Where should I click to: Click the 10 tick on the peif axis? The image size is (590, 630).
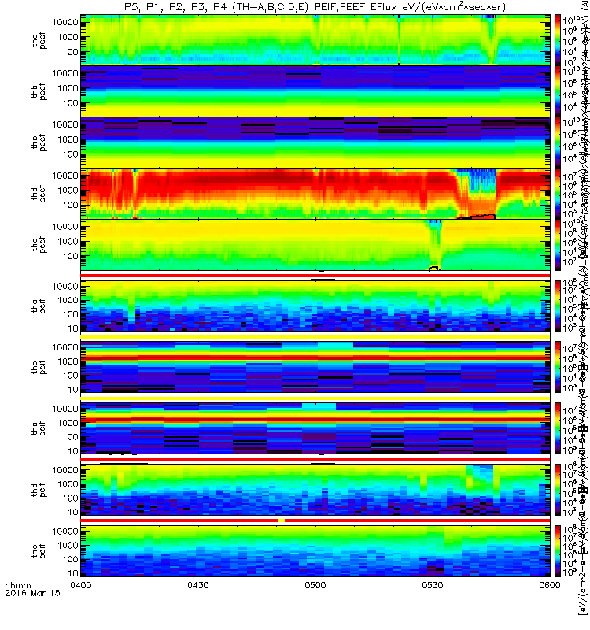click(x=73, y=573)
